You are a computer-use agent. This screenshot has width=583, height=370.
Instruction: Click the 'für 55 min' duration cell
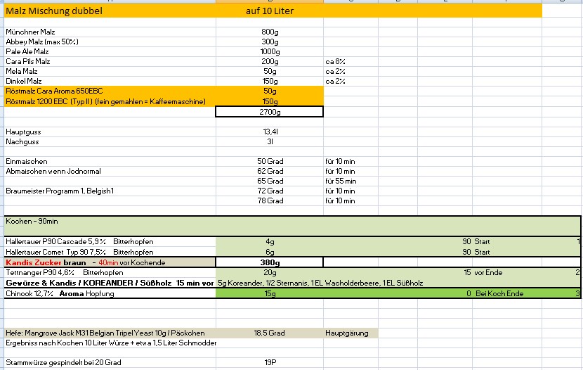(x=341, y=181)
